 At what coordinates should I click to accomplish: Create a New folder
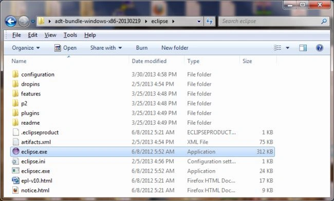175,48
